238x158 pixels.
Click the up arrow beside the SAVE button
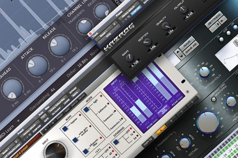(177, 52)
